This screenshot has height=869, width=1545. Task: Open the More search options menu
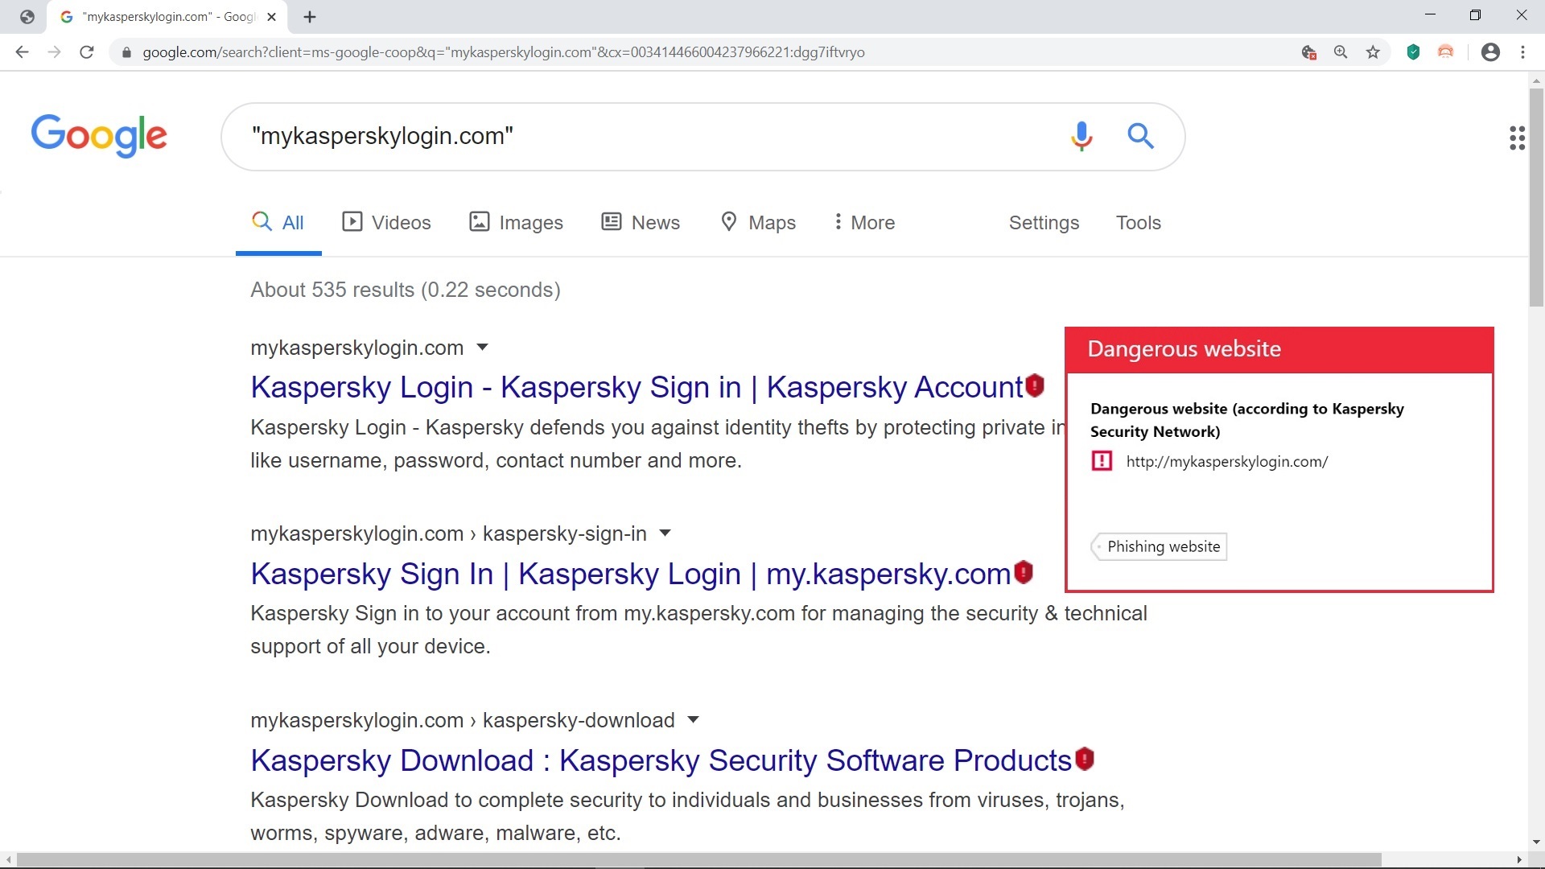coord(864,222)
